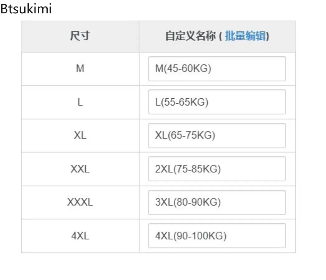Select the XXL size row label
Viewport: 326px width, 280px height.
pos(80,169)
